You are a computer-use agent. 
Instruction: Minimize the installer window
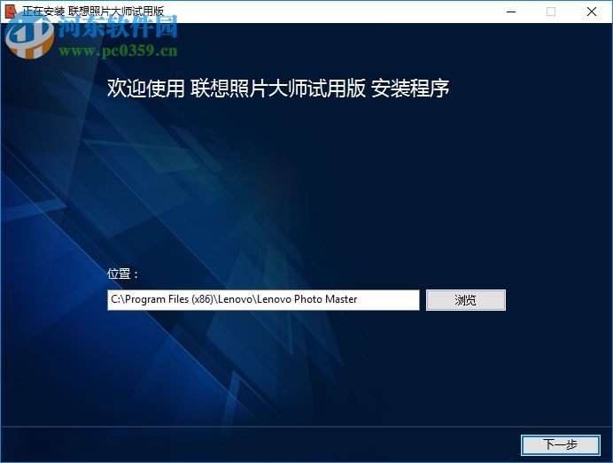[511, 12]
